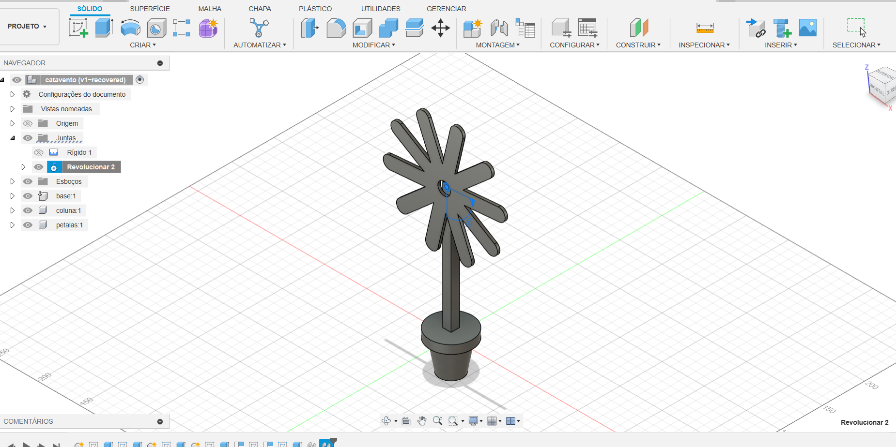Image resolution: width=896 pixels, height=447 pixels.
Task: Select the Press Pull tool icon
Action: (x=310, y=28)
